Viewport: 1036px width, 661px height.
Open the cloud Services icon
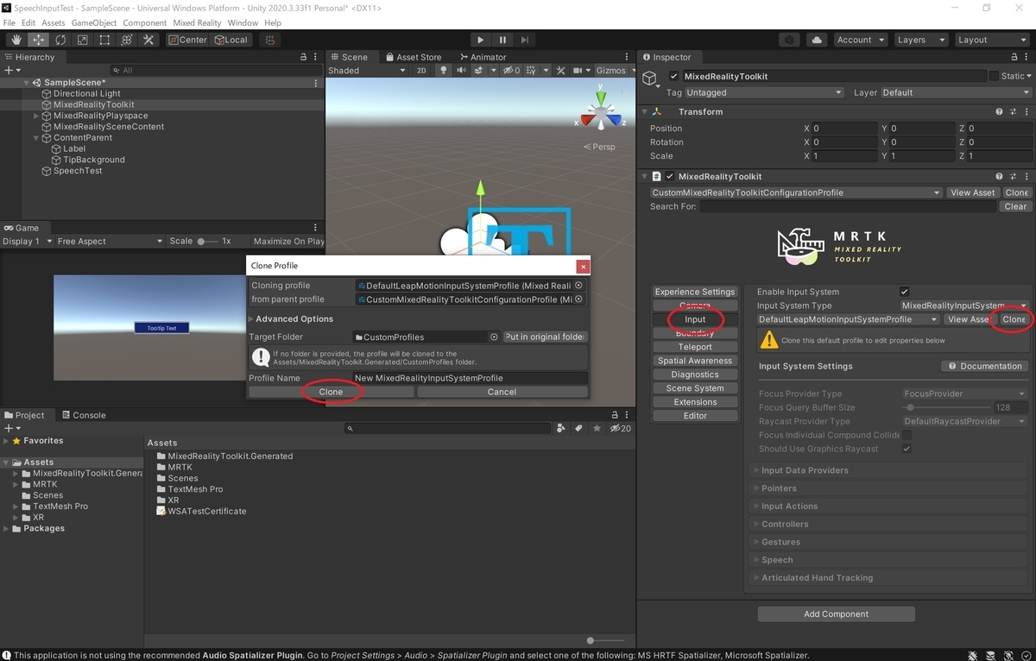[x=817, y=40]
